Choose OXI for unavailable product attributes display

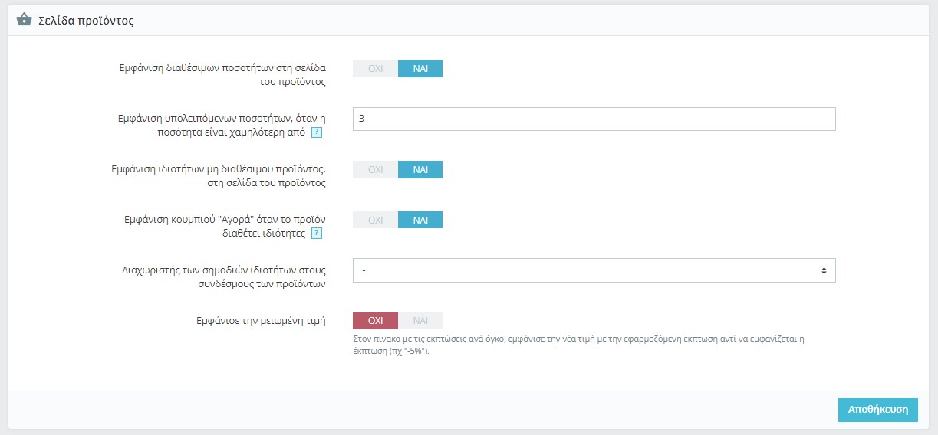(x=375, y=169)
